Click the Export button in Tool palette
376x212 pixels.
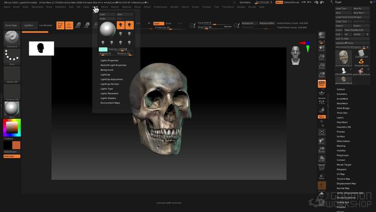click(361, 26)
